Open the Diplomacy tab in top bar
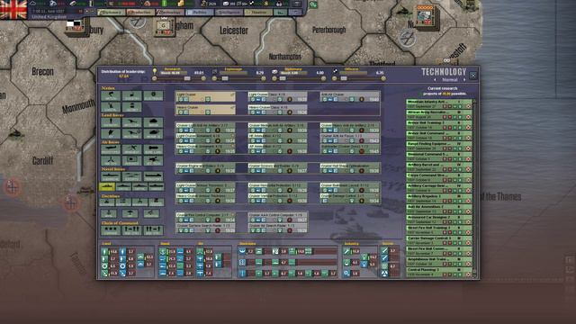This screenshot has width=576, height=324. [x=111, y=13]
